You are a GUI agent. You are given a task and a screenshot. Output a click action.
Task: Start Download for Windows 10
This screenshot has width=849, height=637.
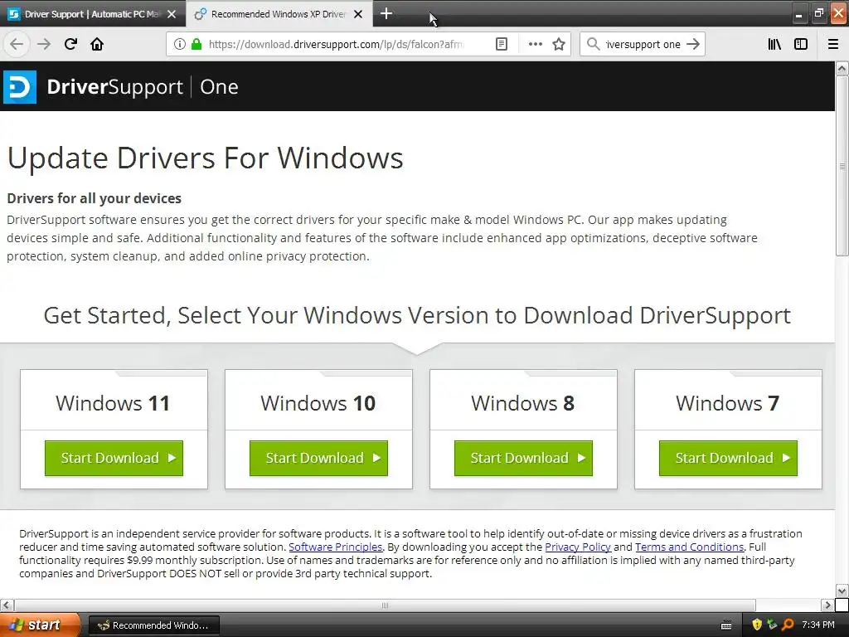tap(318, 458)
